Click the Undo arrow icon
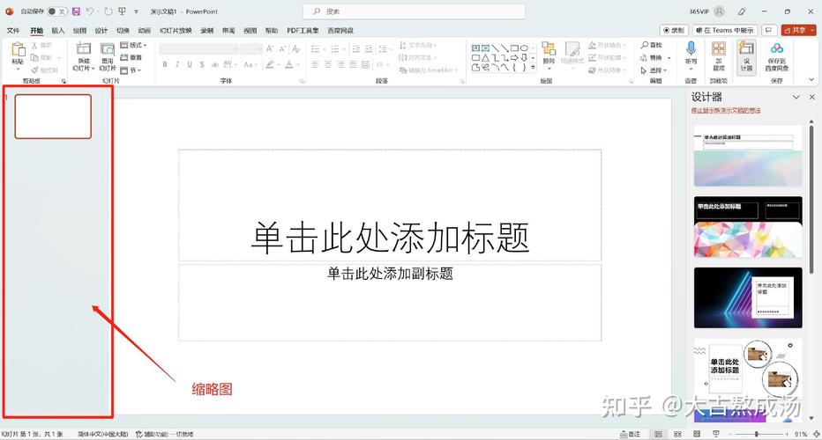The width and height of the screenshot is (822, 440). [x=90, y=11]
